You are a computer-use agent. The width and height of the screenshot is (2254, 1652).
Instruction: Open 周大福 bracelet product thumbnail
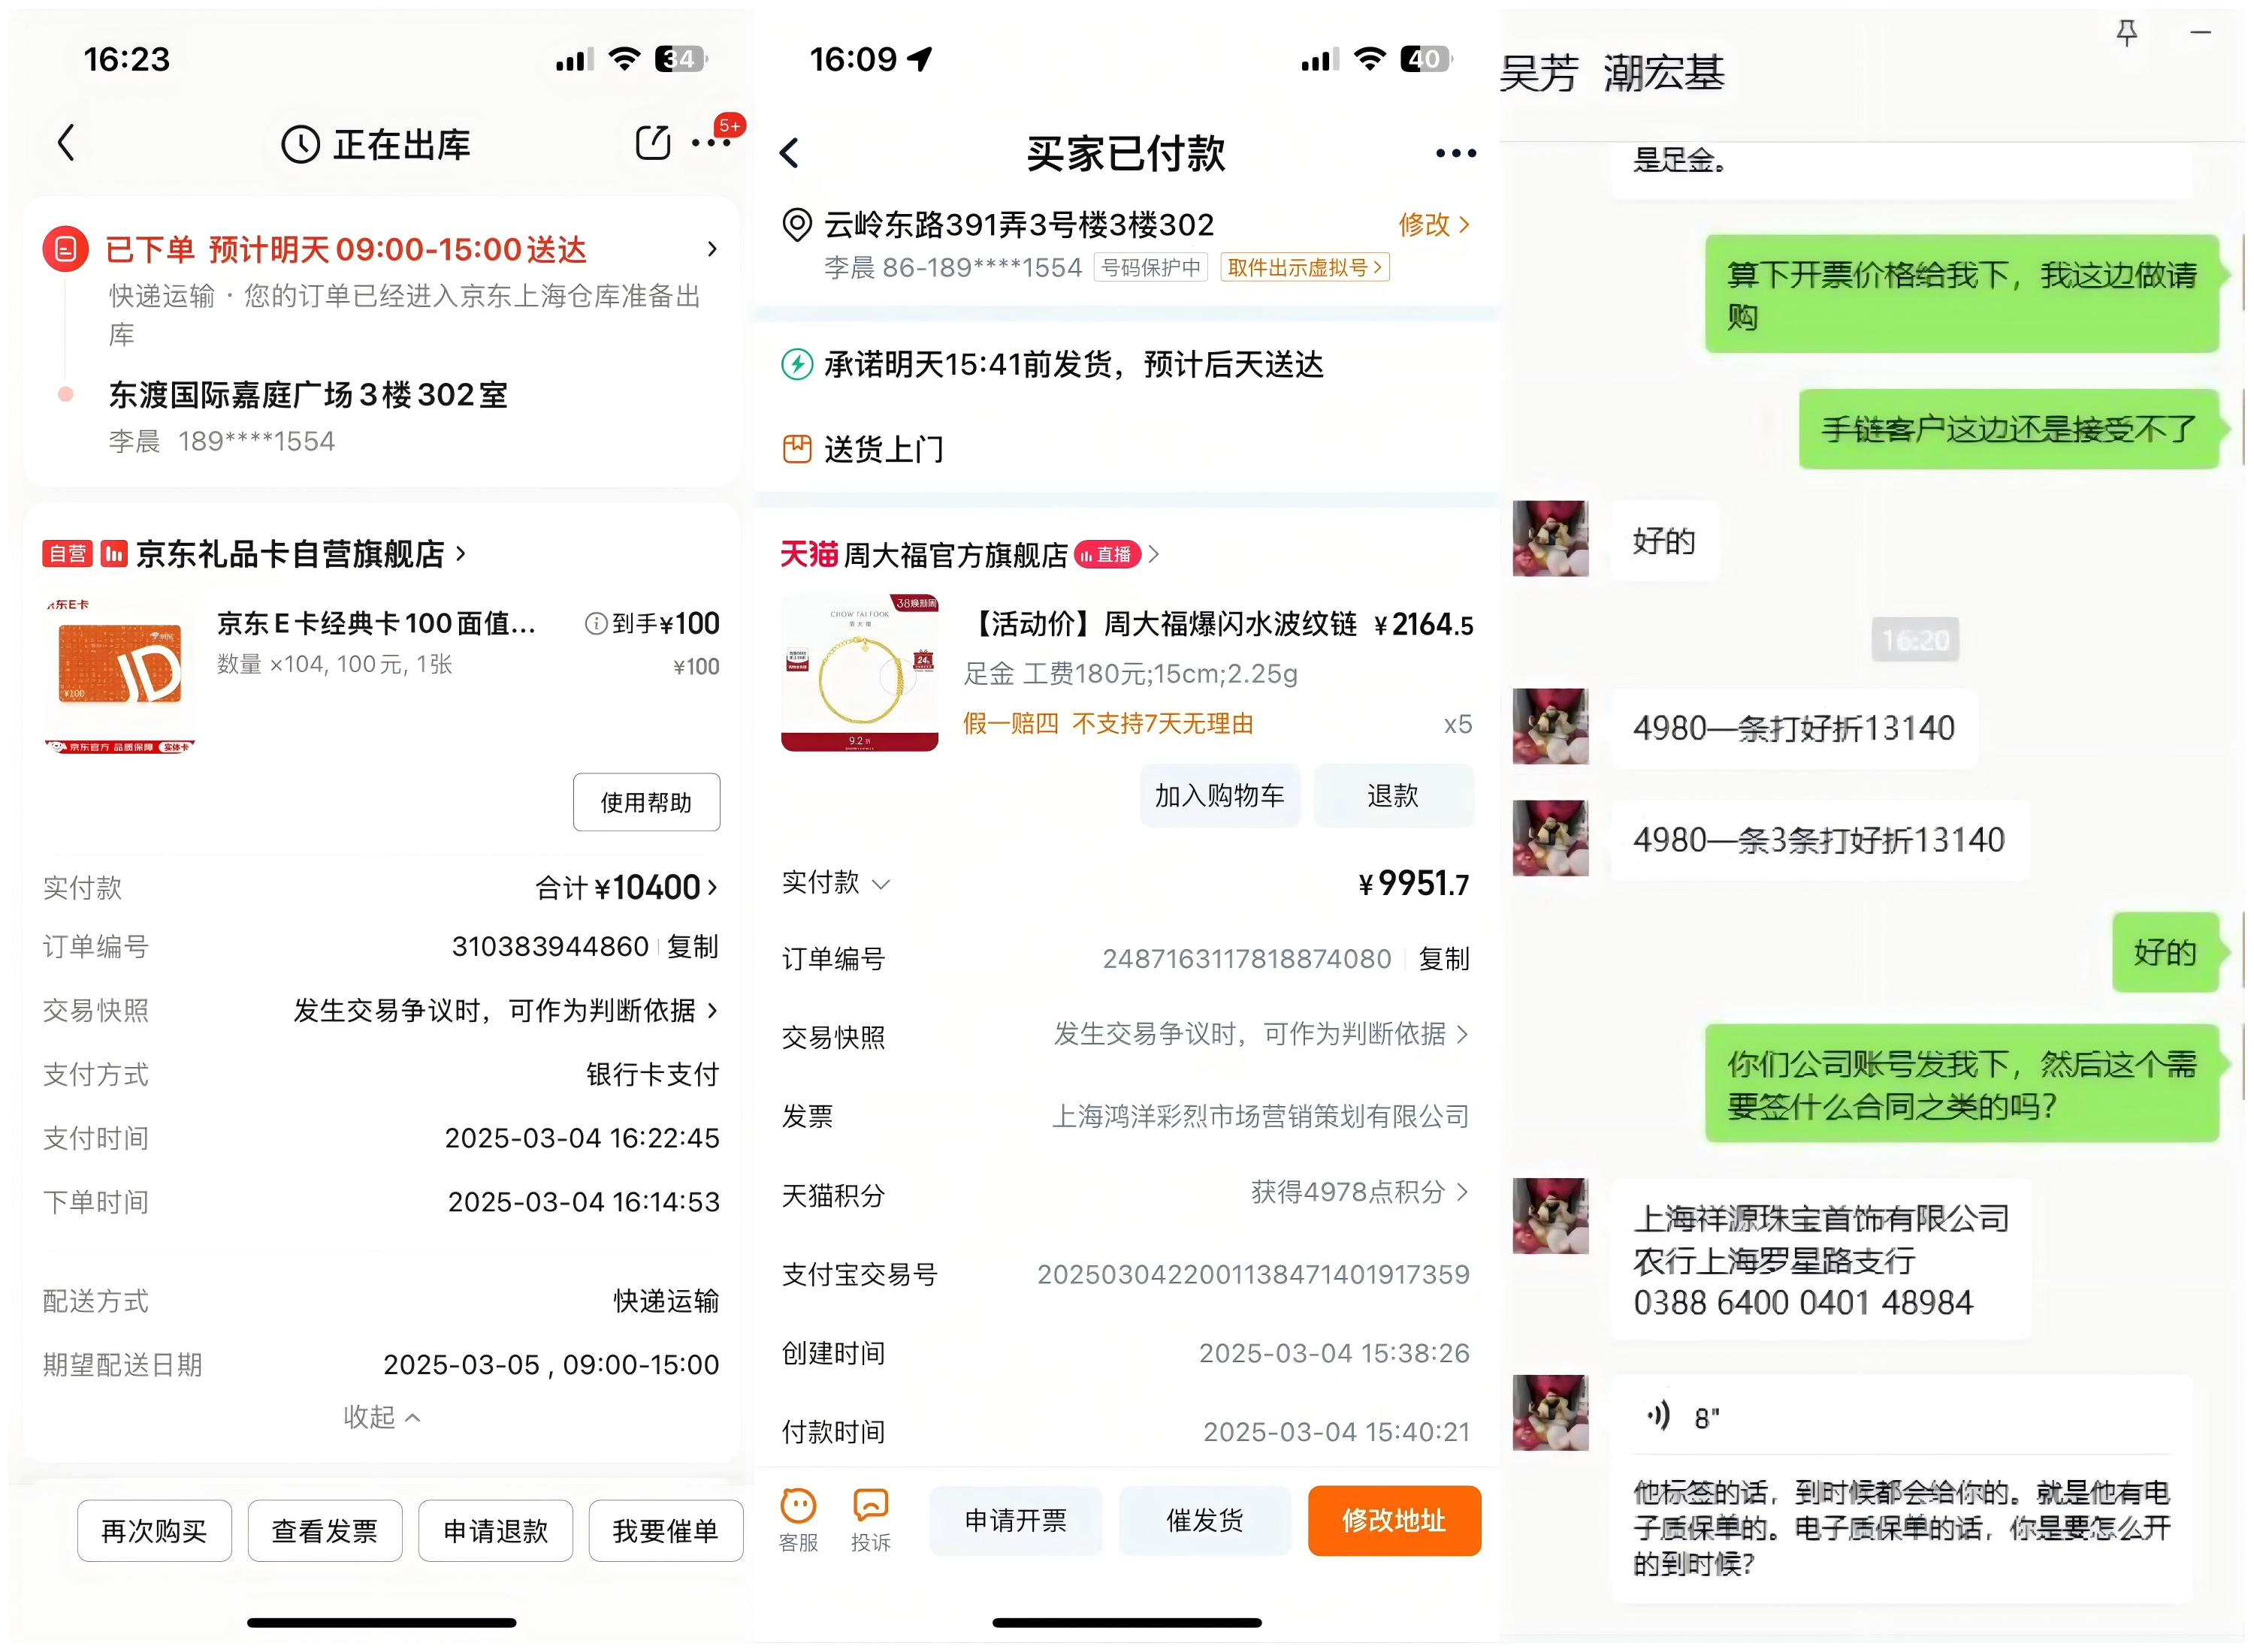tap(860, 673)
